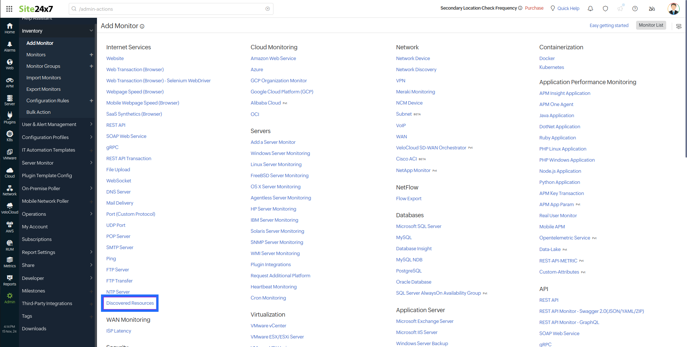Viewport: 687px width, 347px height.
Task: Open the notifications bell icon
Action: [590, 8]
